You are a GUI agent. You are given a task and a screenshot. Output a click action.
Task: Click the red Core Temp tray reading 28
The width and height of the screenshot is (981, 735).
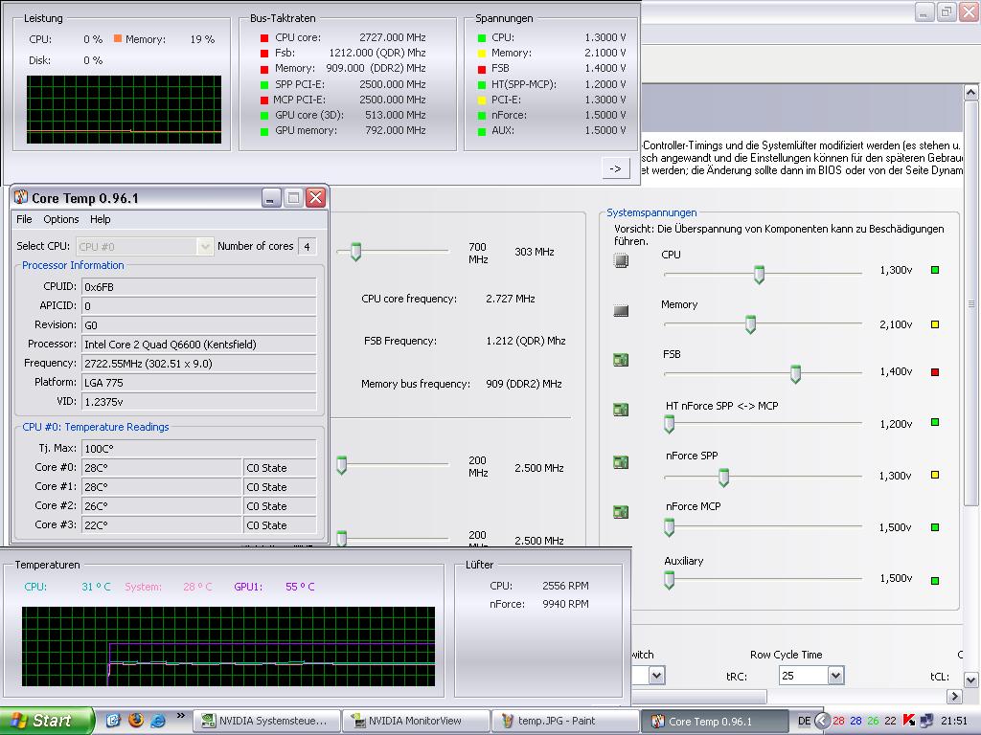(838, 721)
